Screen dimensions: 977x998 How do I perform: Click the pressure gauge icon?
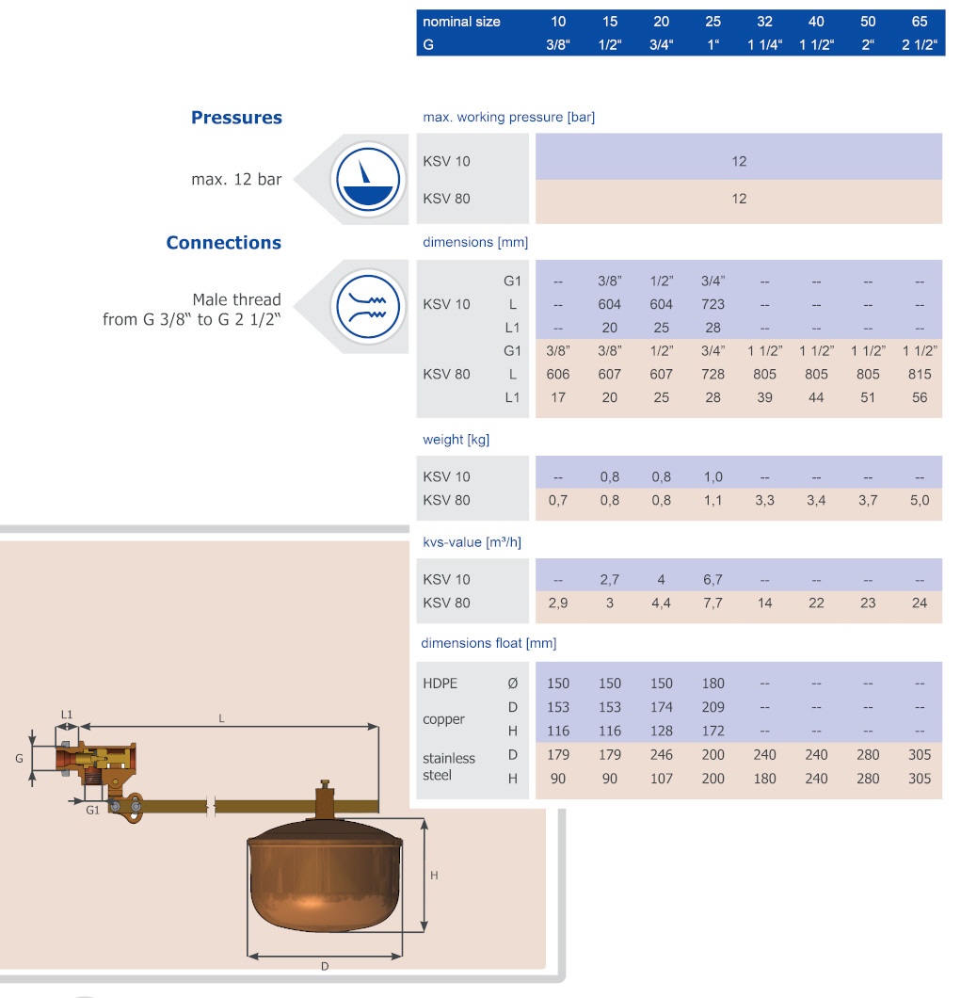[x=368, y=179]
